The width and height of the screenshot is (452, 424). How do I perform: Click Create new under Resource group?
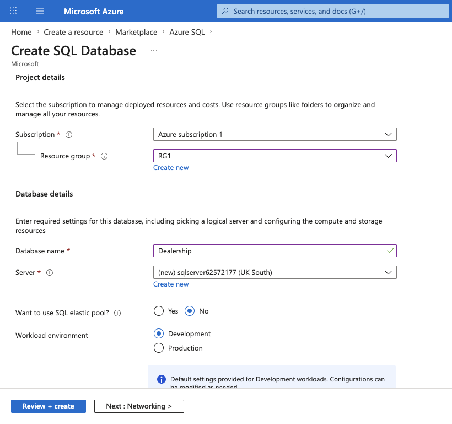[171, 168]
